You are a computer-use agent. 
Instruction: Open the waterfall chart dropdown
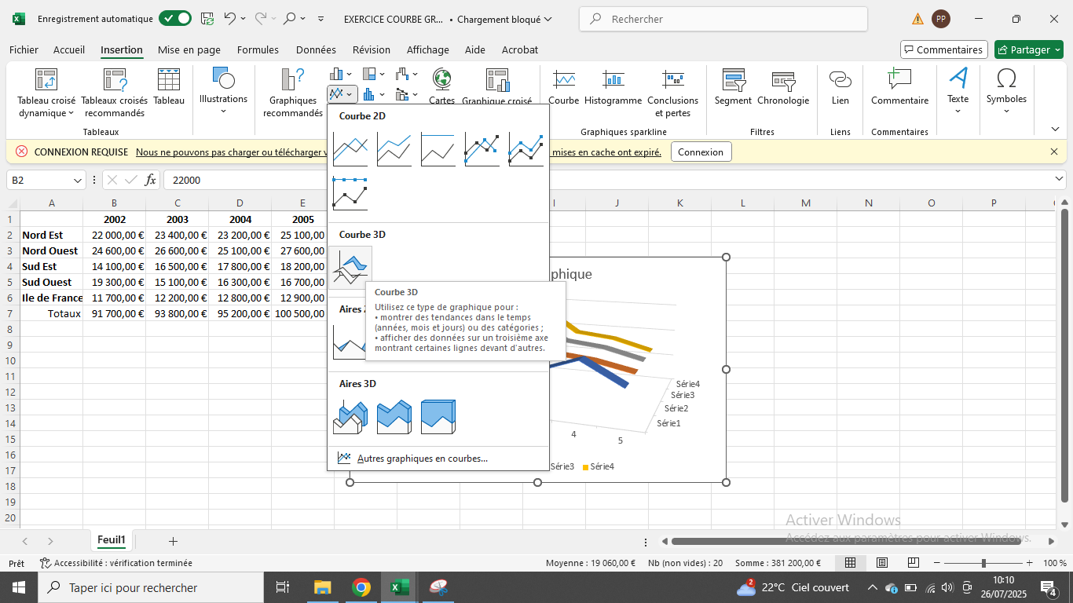tap(407, 74)
